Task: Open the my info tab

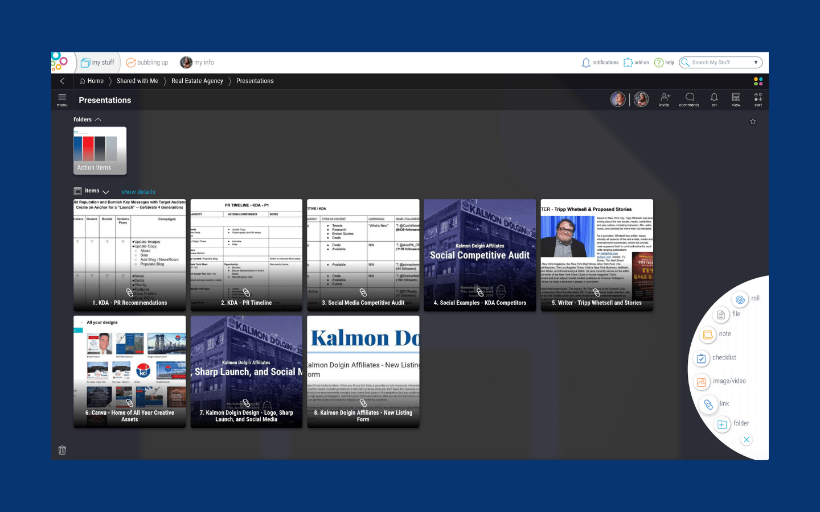Action: coord(197,63)
